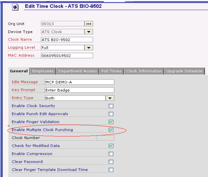Screen dimensions: 208x177
Task: Select the General tab
Action: 19,71
